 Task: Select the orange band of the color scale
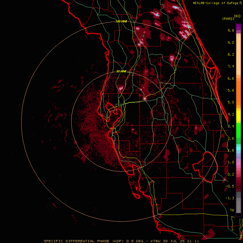pos(238,93)
